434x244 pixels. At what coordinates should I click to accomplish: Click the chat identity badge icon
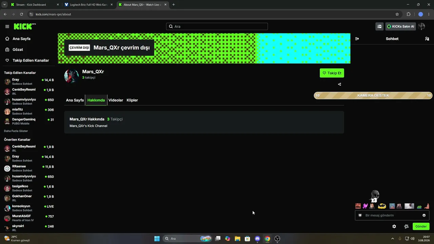(x=360, y=215)
